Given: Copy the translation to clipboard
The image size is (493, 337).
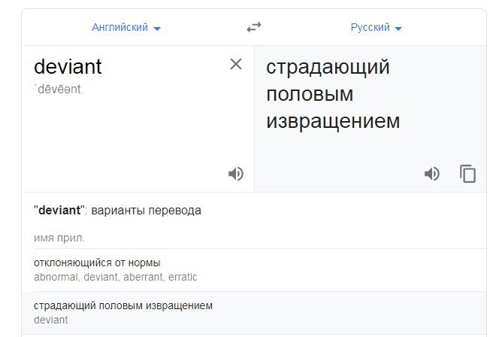Looking at the screenshot, I should coord(468,174).
